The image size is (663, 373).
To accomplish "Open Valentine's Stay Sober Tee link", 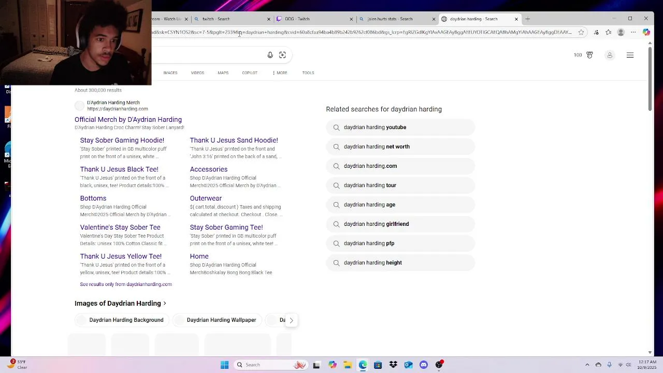I will (120, 227).
